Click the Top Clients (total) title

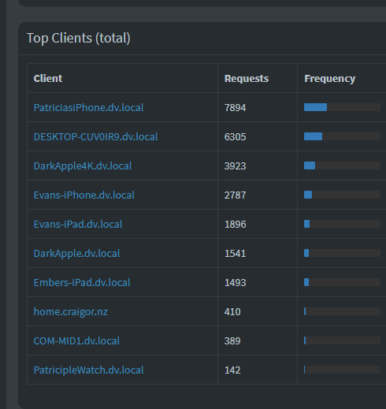point(79,38)
